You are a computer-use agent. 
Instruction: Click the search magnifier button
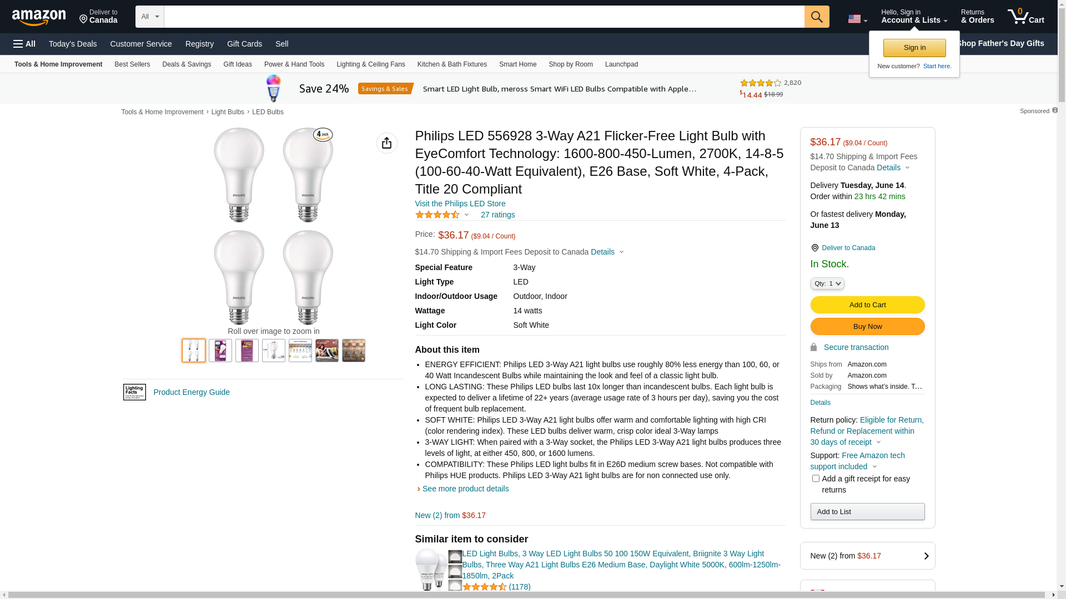pyautogui.click(x=817, y=17)
